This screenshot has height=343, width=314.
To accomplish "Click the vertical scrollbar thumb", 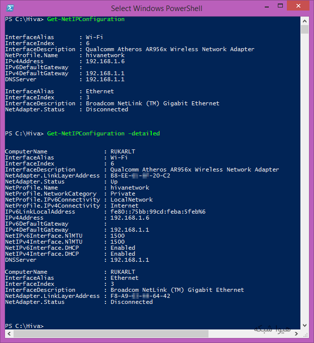I will point(304,29).
